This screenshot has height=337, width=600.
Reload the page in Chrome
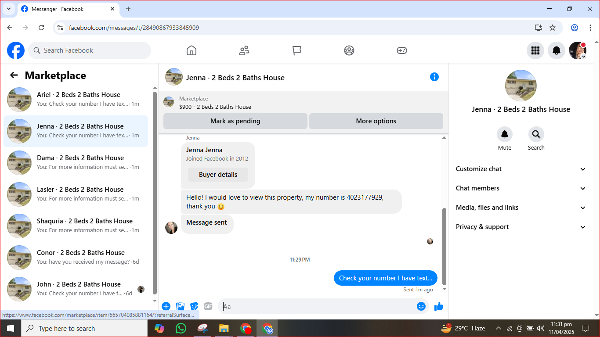pos(41,28)
